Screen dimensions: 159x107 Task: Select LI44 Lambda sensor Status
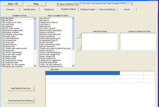pos(17,22)
